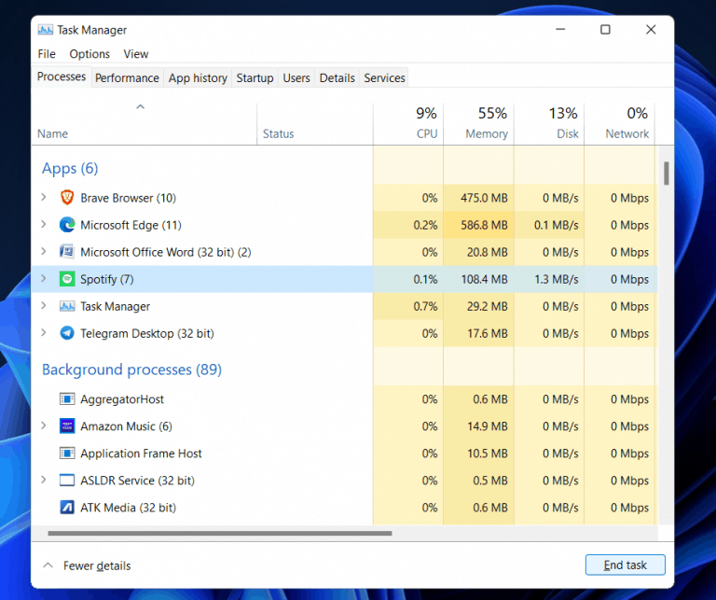
Task: Click the horizontal scrollbar at the bottom
Action: pyautogui.click(x=219, y=534)
